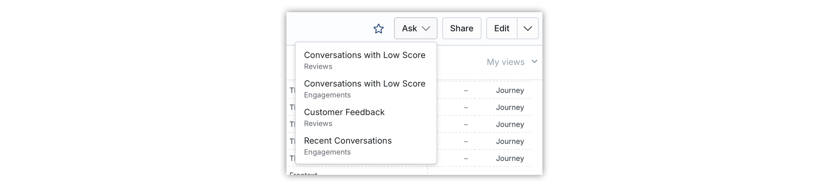Image resolution: width=829 pixels, height=187 pixels.
Task: Click the chevron inside the Ask button
Action: point(426,29)
